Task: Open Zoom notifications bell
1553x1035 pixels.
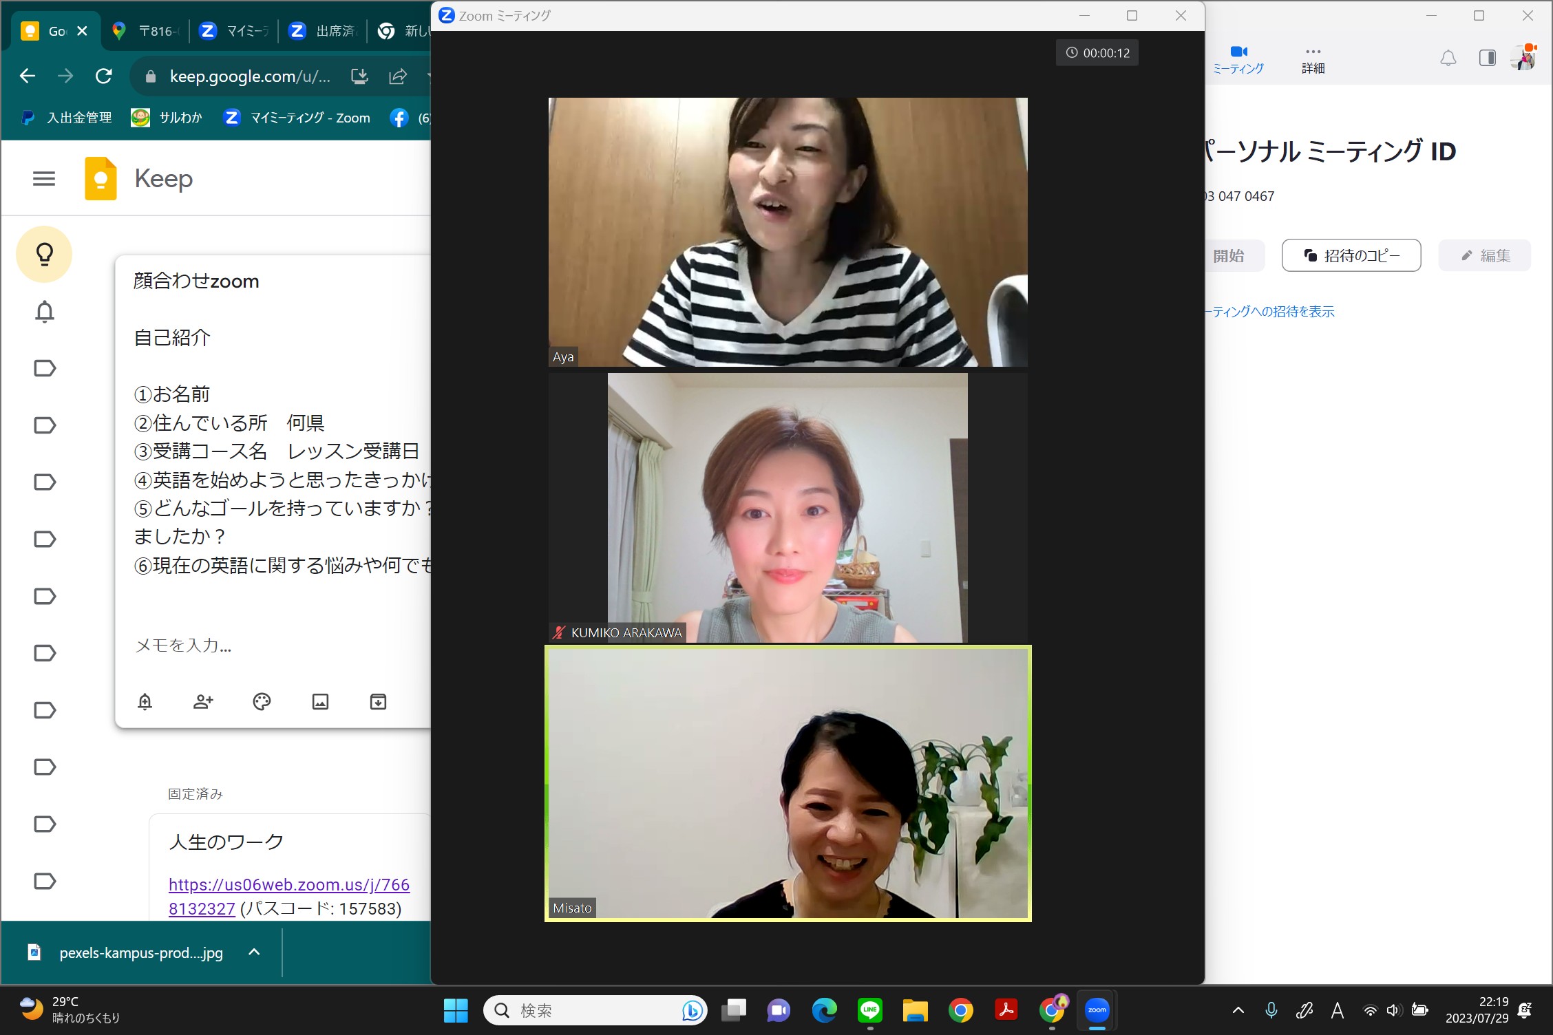Action: pyautogui.click(x=1448, y=58)
